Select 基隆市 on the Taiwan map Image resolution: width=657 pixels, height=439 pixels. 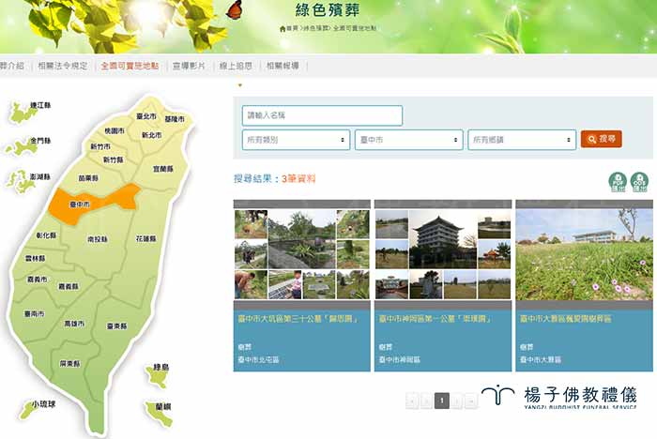175,119
